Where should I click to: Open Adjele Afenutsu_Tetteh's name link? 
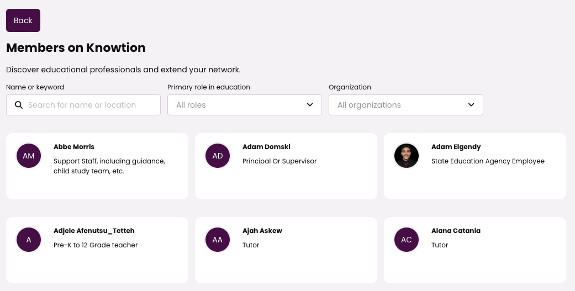[94, 231]
